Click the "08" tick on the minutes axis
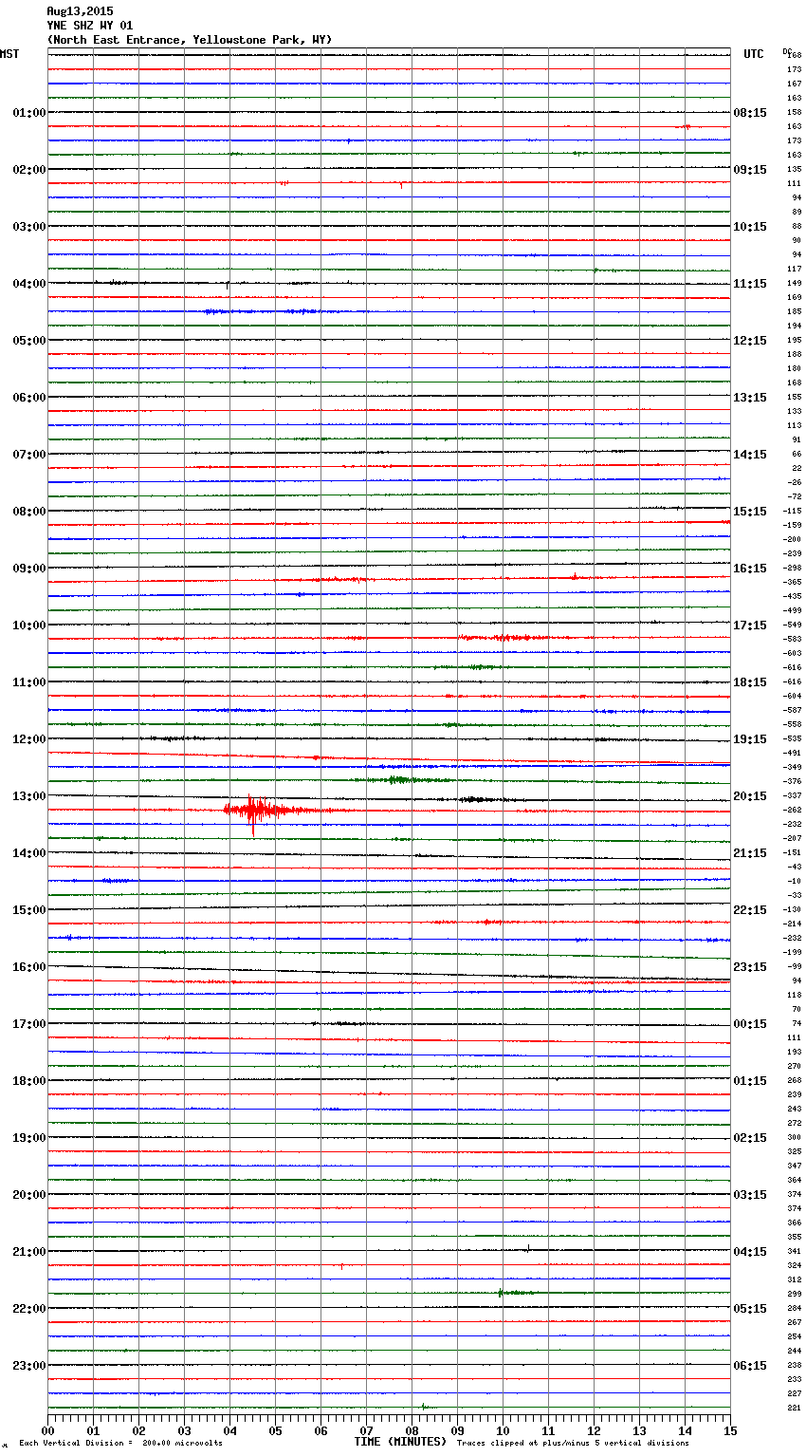The width and height of the screenshot is (806, 1456). click(x=412, y=1430)
